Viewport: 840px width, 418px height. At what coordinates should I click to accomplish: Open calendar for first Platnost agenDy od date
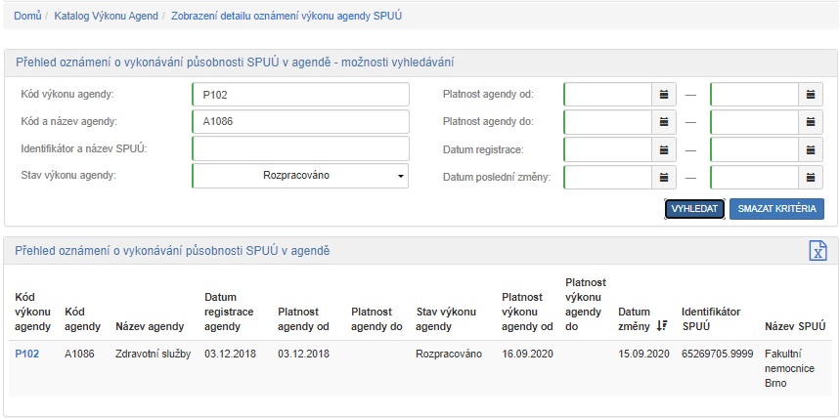point(664,95)
